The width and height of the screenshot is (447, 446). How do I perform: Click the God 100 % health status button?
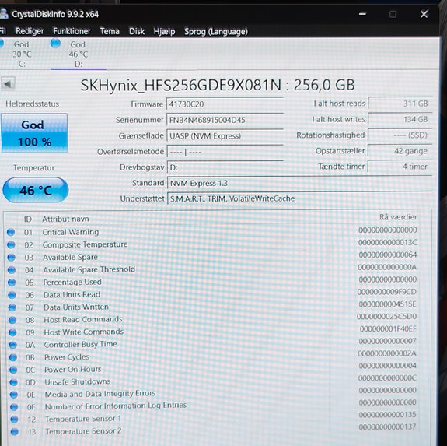34,133
